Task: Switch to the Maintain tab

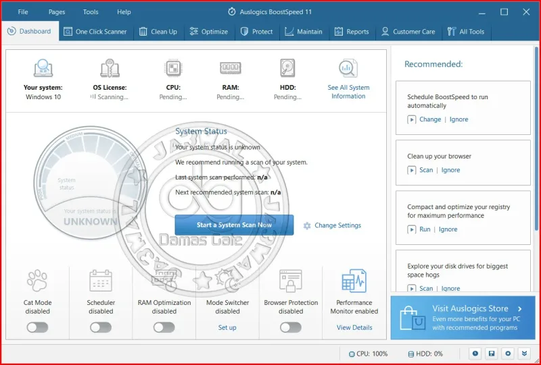Action: tap(303, 32)
